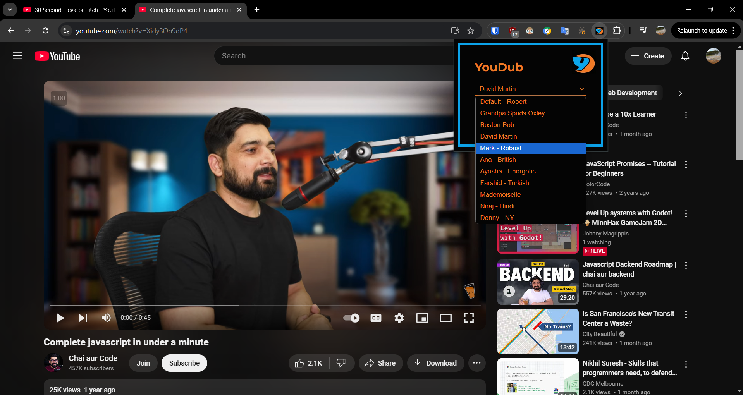Open Chai aur Code channel name link

tap(93, 358)
